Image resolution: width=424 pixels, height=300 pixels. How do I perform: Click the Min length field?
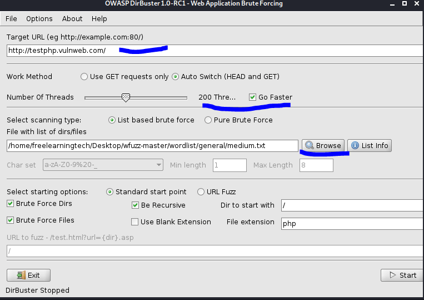point(230,165)
